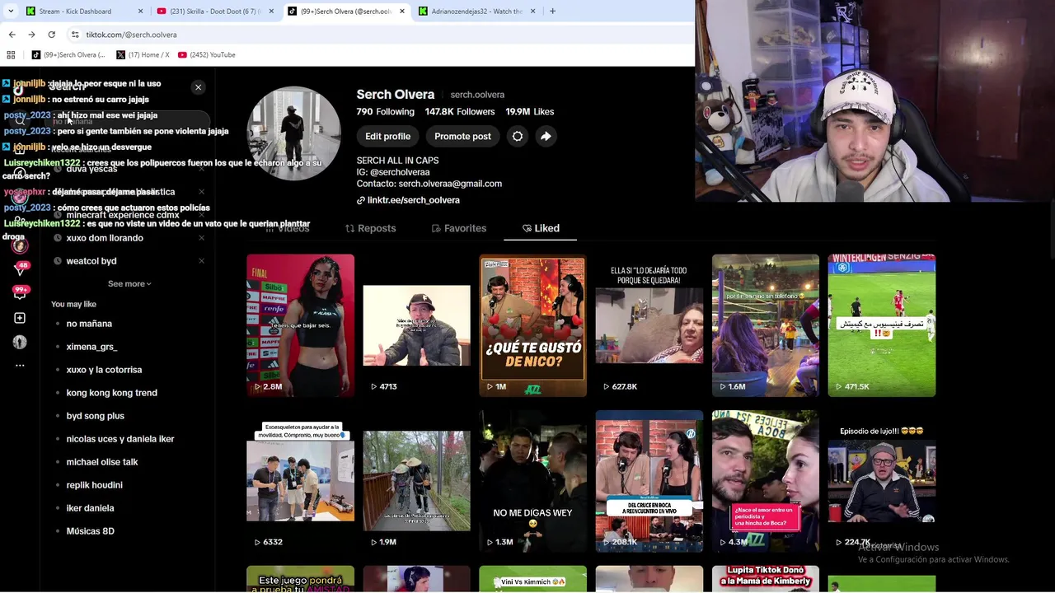Select suggested search 'nicolas uces y daniela iker'
This screenshot has height=593, width=1055.
(x=120, y=439)
